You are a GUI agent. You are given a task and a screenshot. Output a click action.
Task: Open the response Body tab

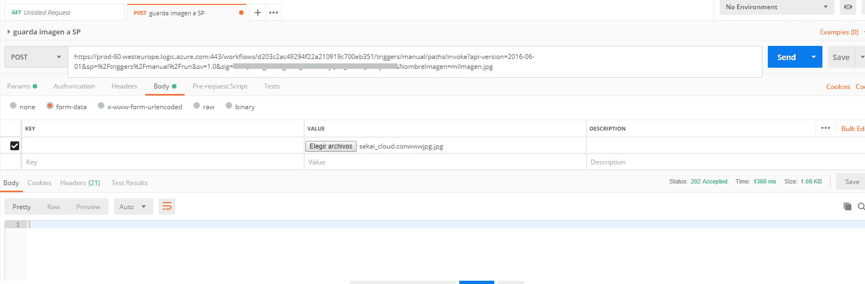11,183
